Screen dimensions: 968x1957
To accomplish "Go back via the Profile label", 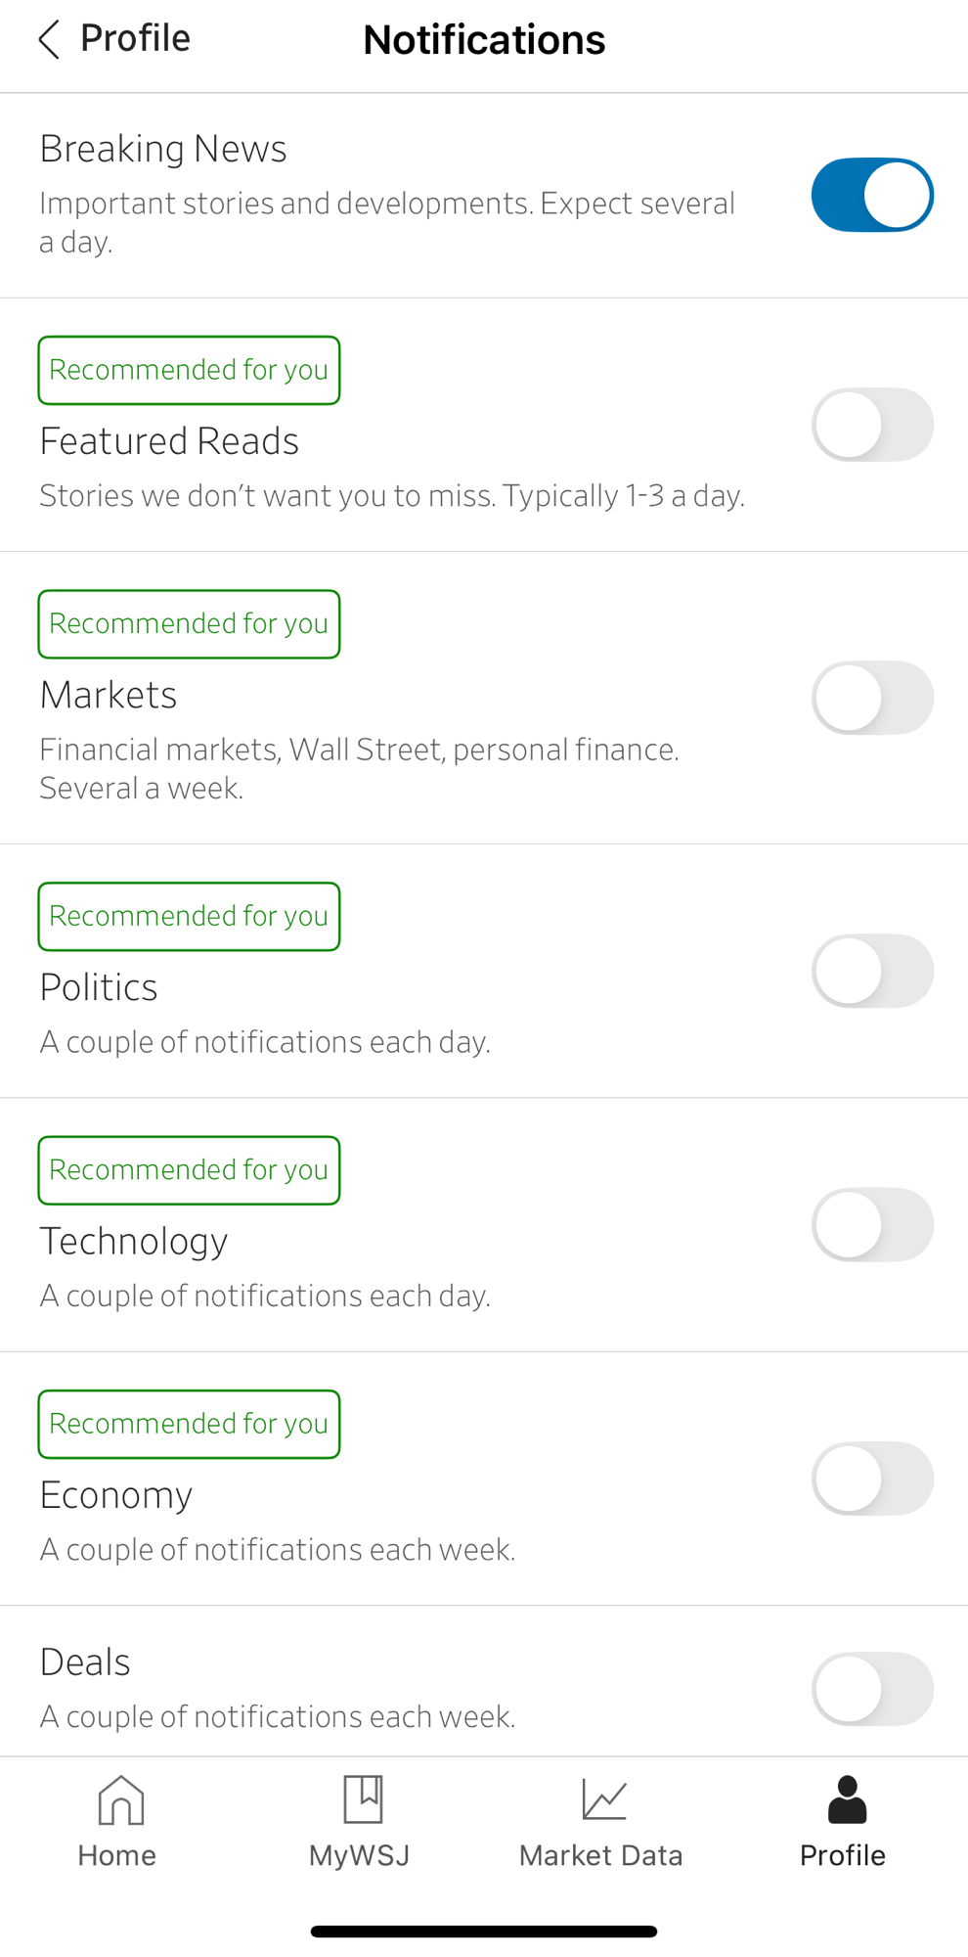I will (135, 39).
